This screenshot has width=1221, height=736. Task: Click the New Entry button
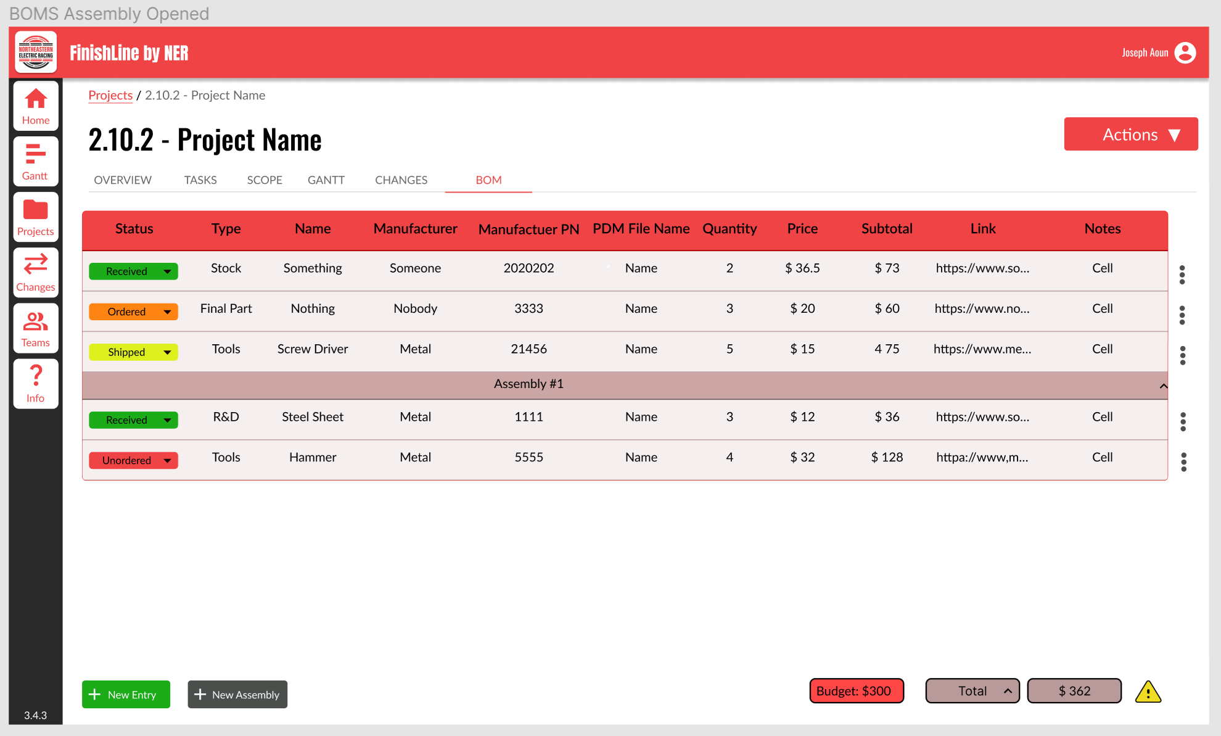(126, 694)
